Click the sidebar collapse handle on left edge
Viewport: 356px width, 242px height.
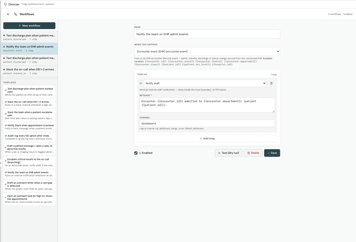(1, 163)
